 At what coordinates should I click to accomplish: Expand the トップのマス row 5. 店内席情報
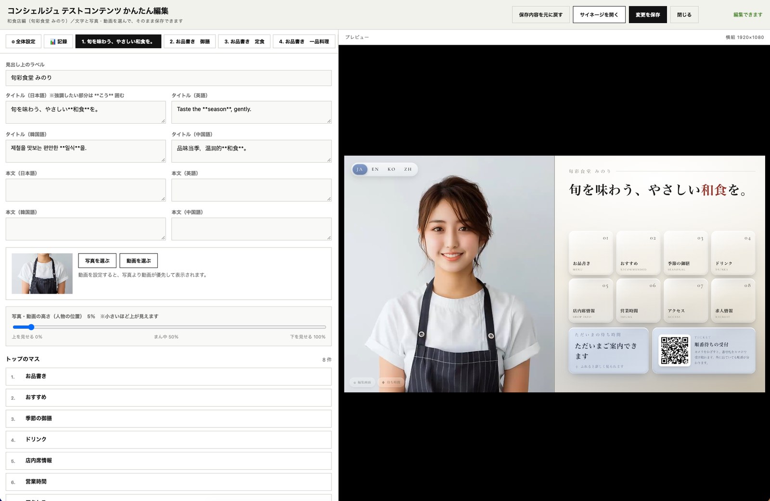(168, 461)
